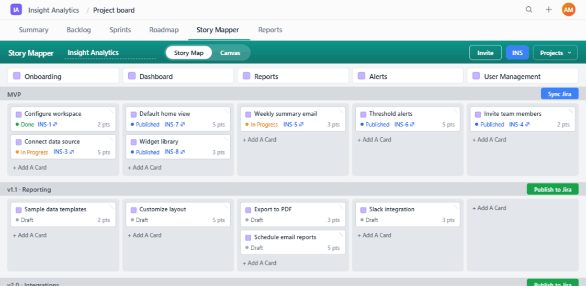Click the plus create icon
The width and height of the screenshot is (586, 286).
tap(549, 10)
